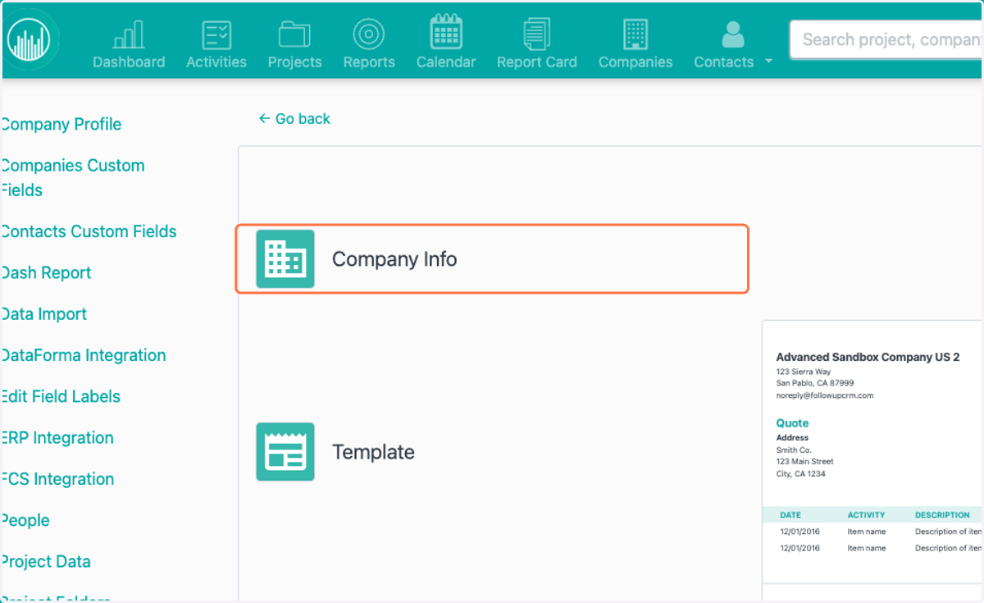
Task: Click the 'Smith Co.' text in preview
Action: [794, 450]
